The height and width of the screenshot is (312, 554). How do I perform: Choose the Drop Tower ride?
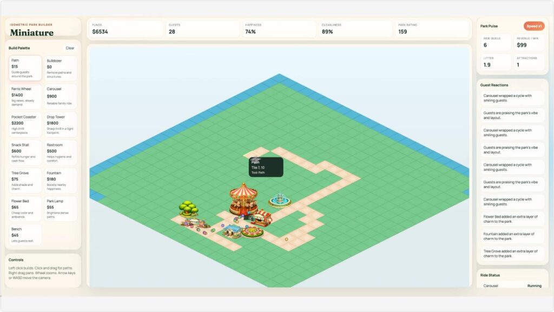coord(60,124)
